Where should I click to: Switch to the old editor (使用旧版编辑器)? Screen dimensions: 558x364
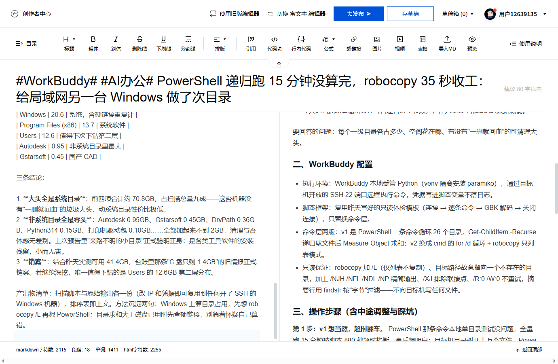(235, 14)
